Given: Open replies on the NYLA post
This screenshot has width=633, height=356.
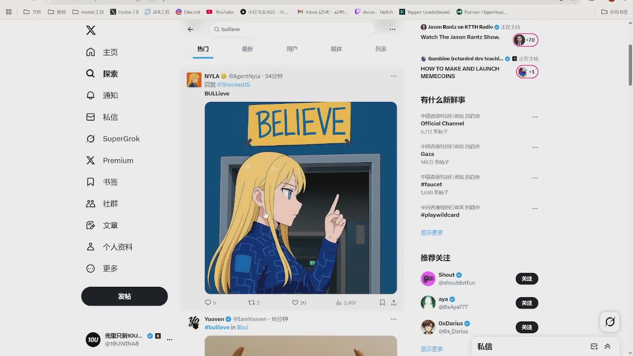Looking at the screenshot, I should 208,303.
